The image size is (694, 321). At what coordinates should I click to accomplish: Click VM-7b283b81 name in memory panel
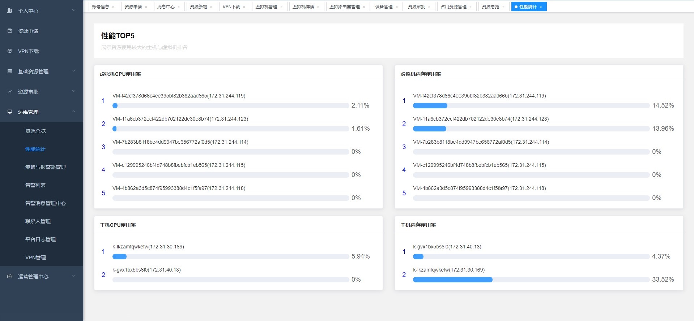[x=481, y=142]
